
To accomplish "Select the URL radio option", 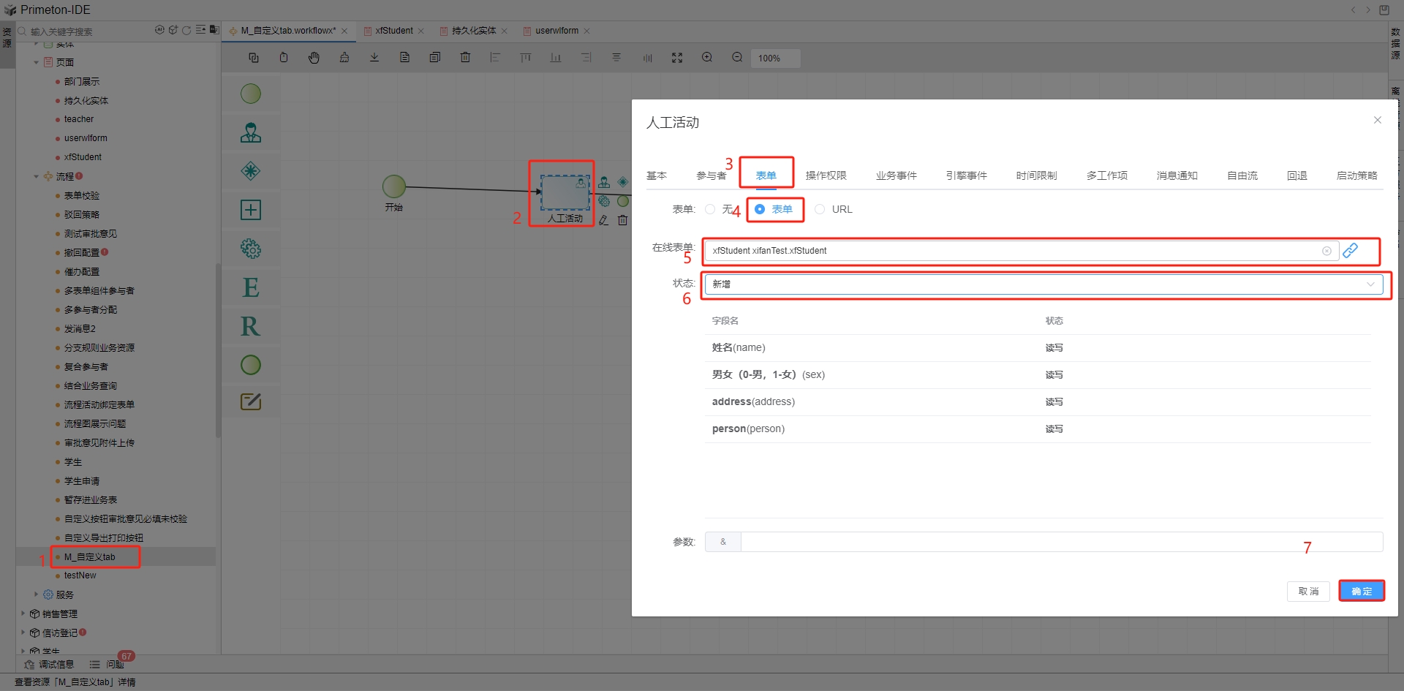I will click(820, 209).
